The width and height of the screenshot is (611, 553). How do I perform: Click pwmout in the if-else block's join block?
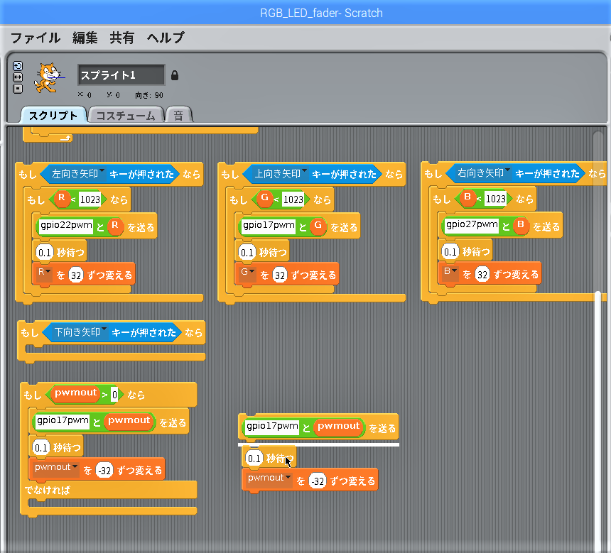point(129,421)
